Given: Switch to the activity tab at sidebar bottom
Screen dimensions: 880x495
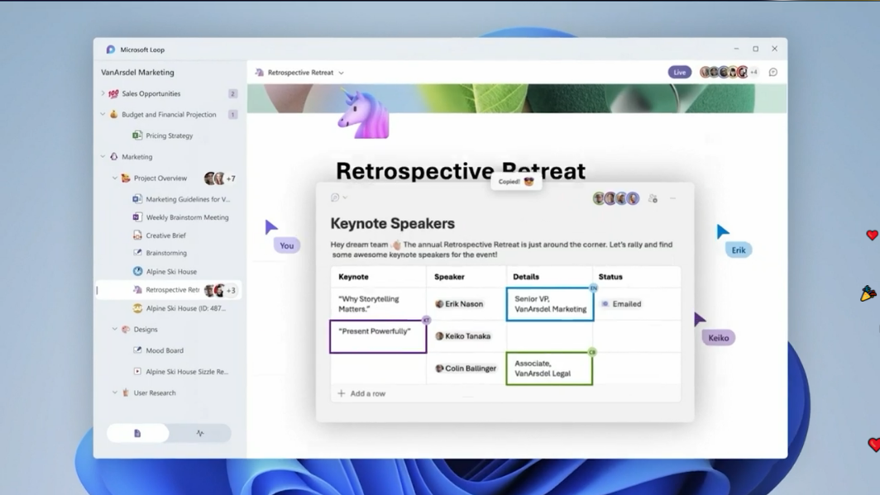Looking at the screenshot, I should pos(200,433).
